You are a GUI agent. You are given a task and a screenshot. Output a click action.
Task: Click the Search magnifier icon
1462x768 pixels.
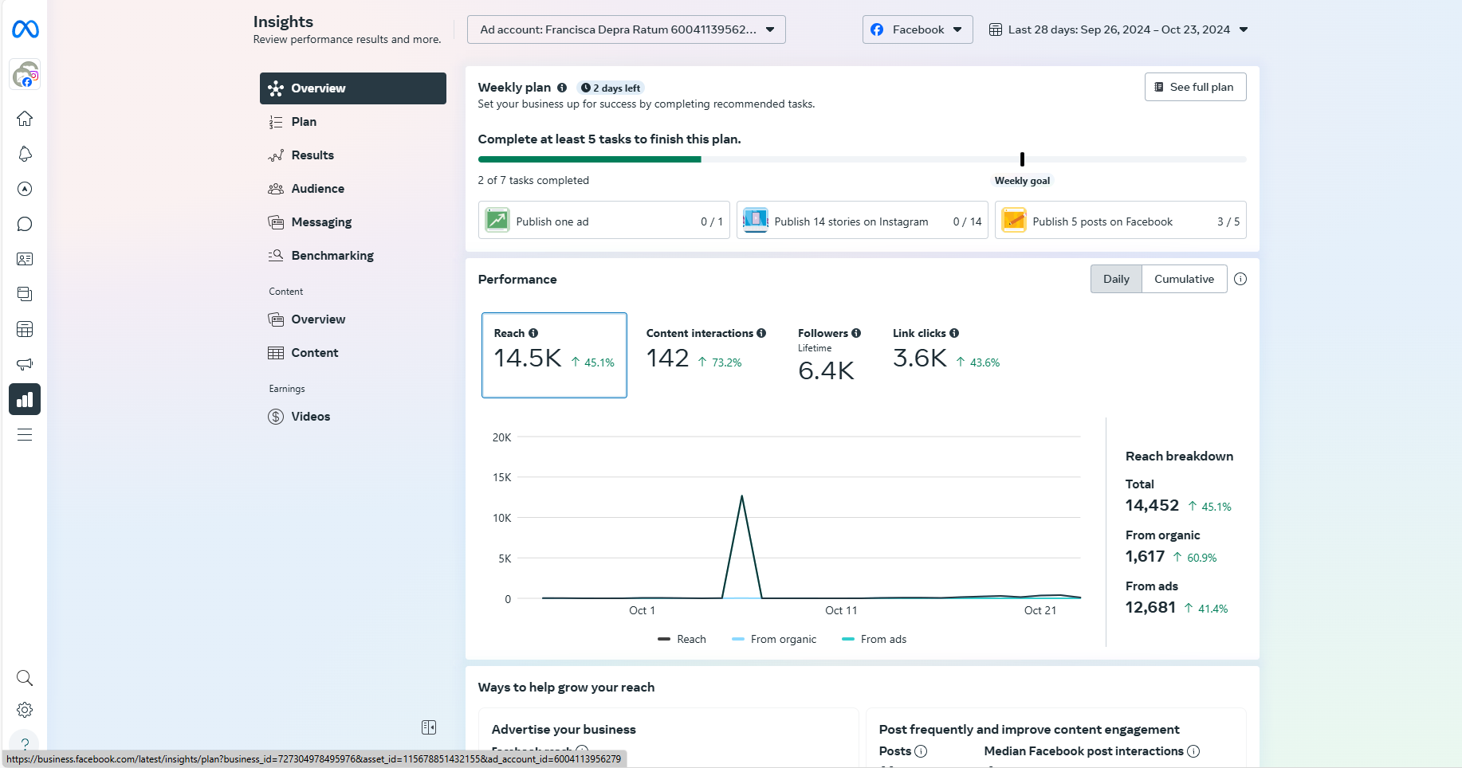(x=25, y=678)
